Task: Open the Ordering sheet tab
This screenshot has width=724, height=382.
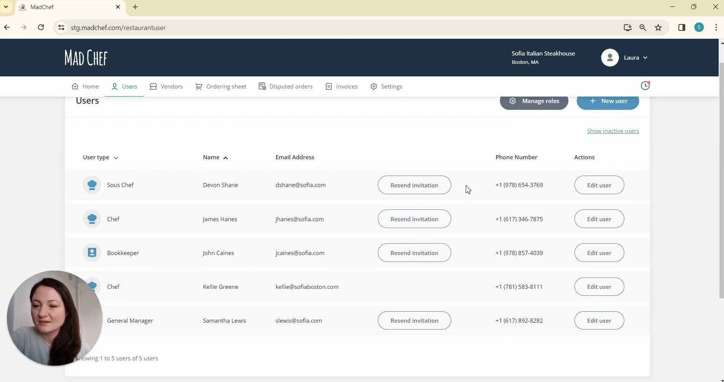Action: (x=221, y=87)
